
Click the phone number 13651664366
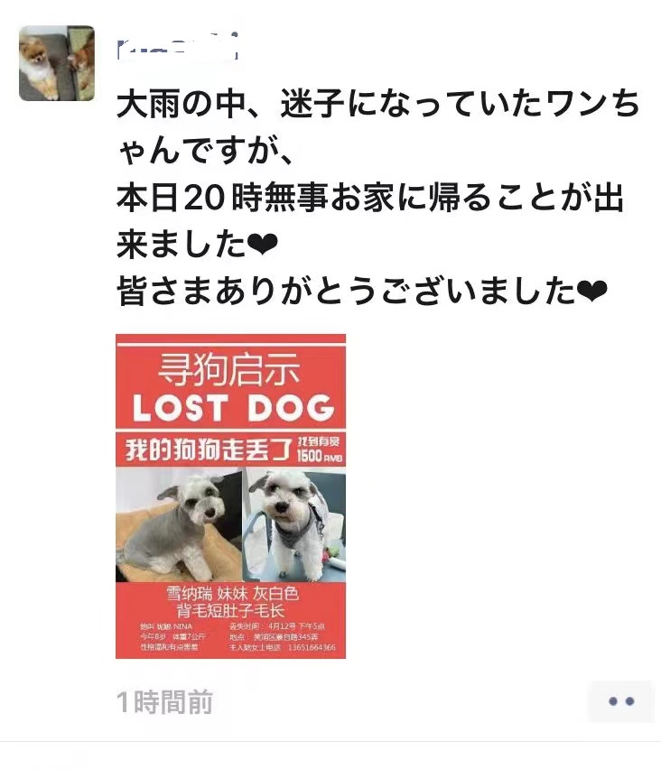pos(312,647)
